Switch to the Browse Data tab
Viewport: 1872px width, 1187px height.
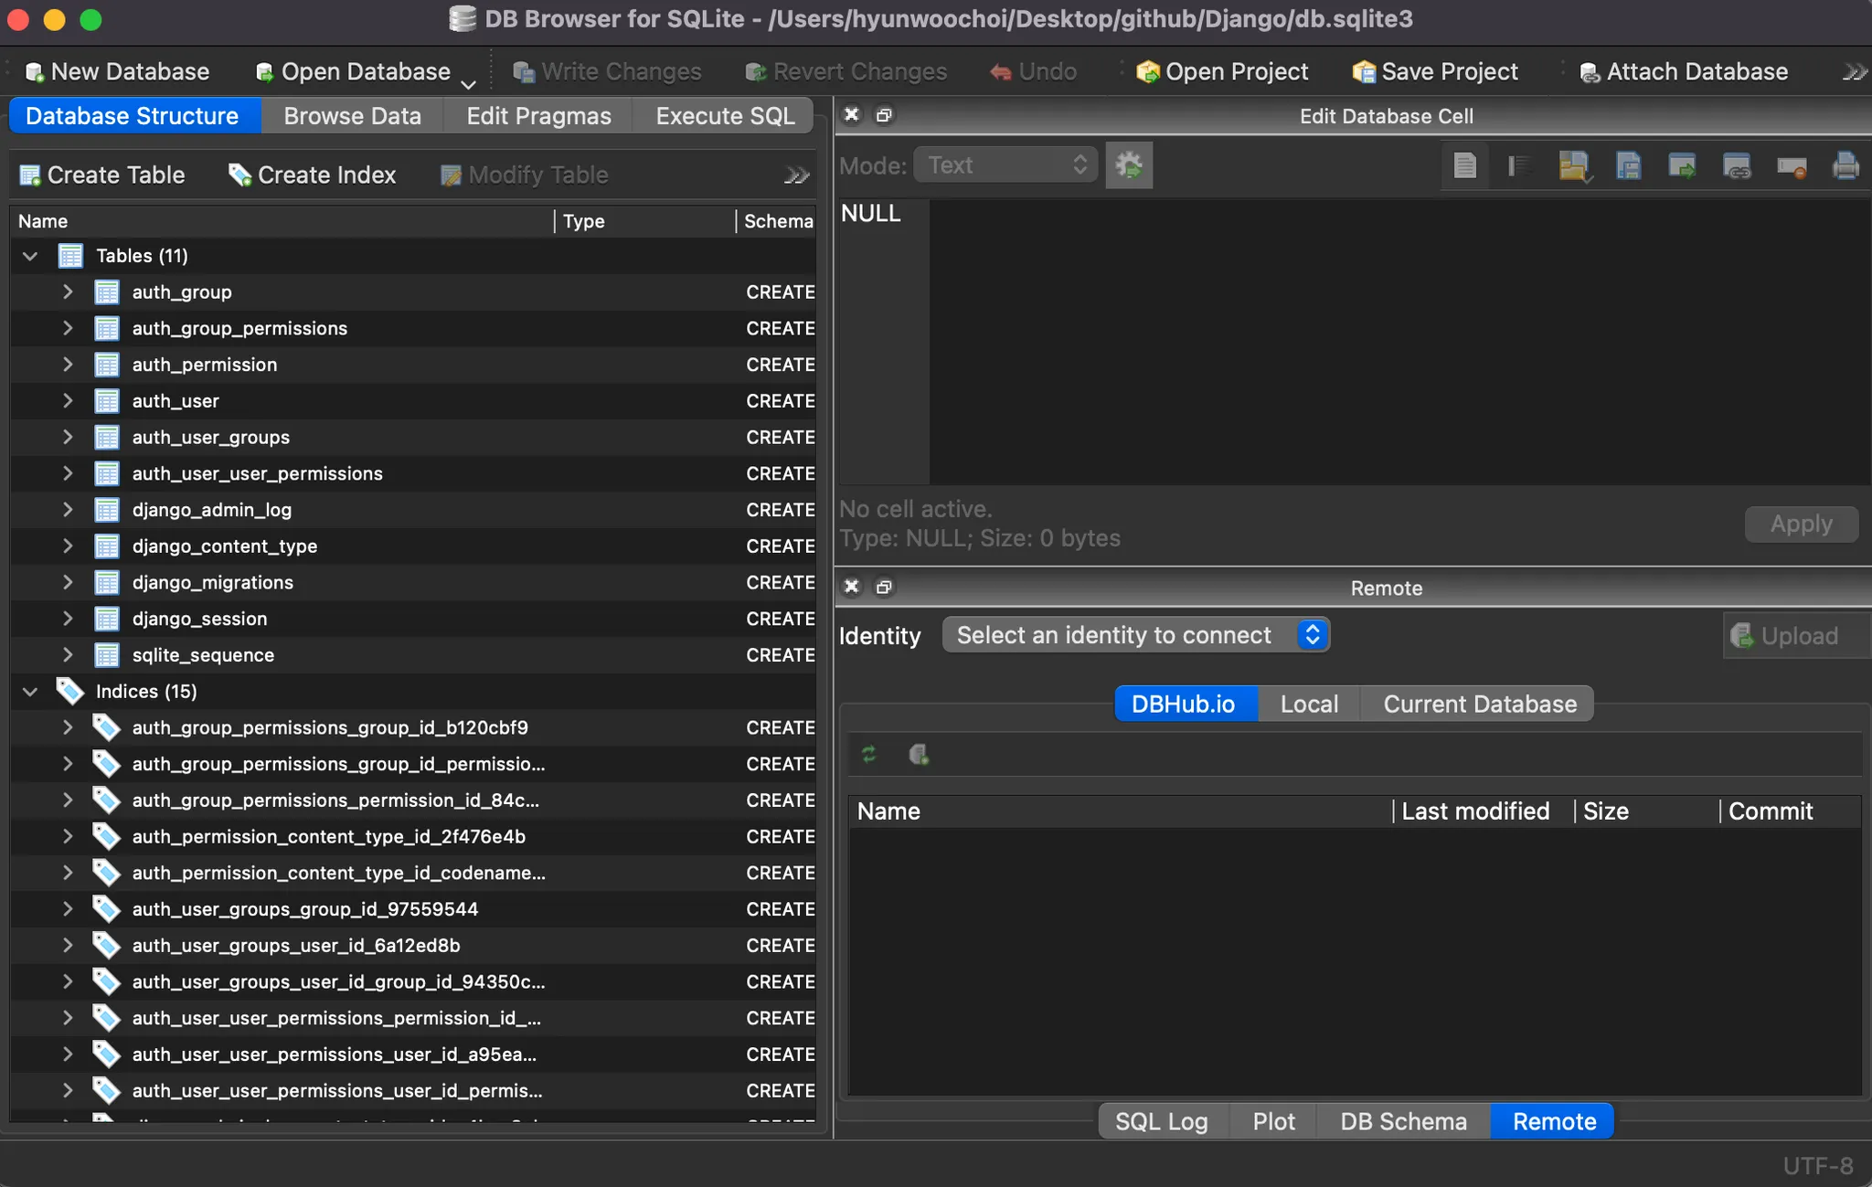pyautogui.click(x=352, y=116)
